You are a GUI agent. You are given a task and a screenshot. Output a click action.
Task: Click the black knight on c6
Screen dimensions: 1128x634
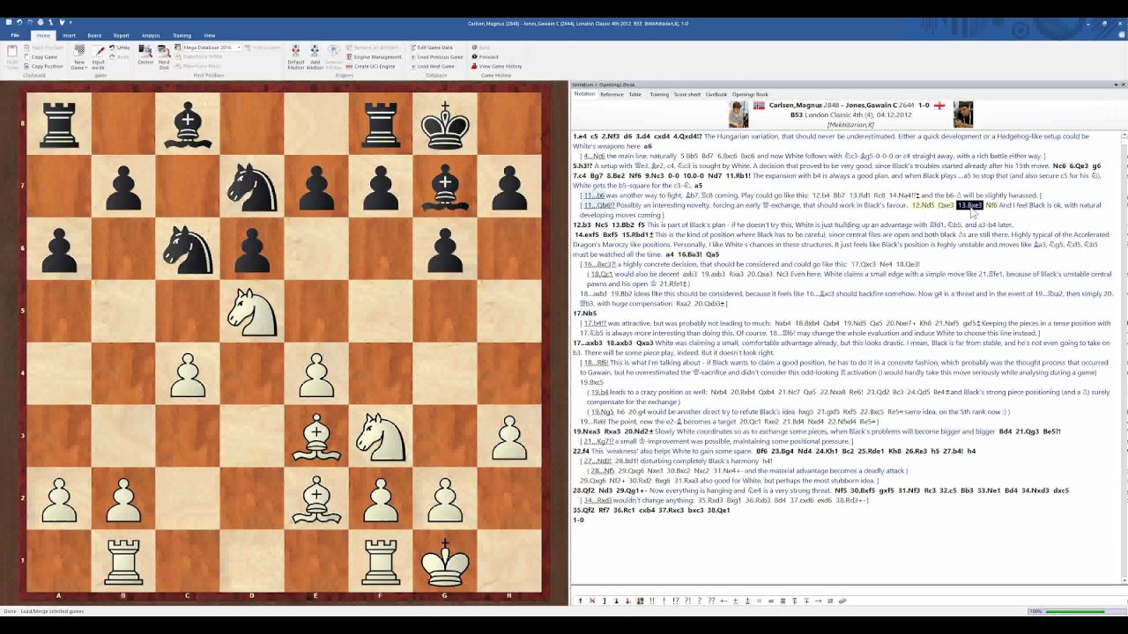click(x=188, y=249)
